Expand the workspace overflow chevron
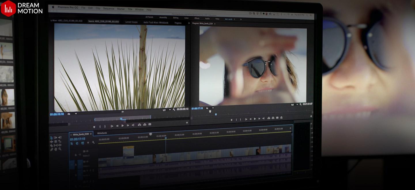The height and width of the screenshot is (190, 415). tap(241, 19)
